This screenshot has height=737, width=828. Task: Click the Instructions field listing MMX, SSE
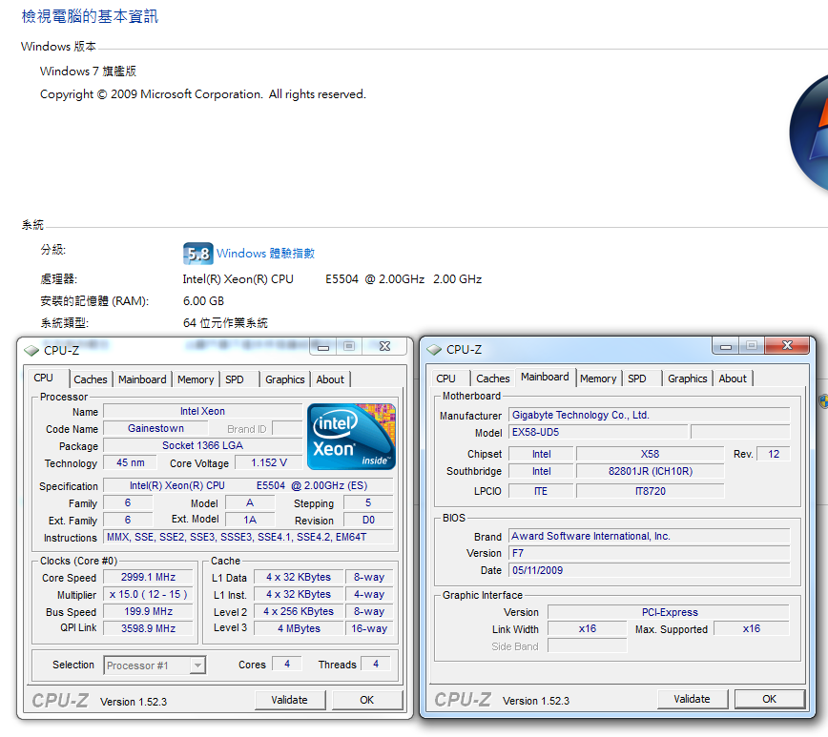click(248, 538)
